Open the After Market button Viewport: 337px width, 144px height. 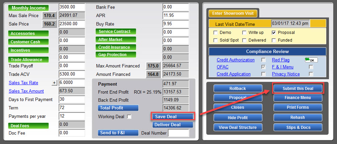[116, 40]
